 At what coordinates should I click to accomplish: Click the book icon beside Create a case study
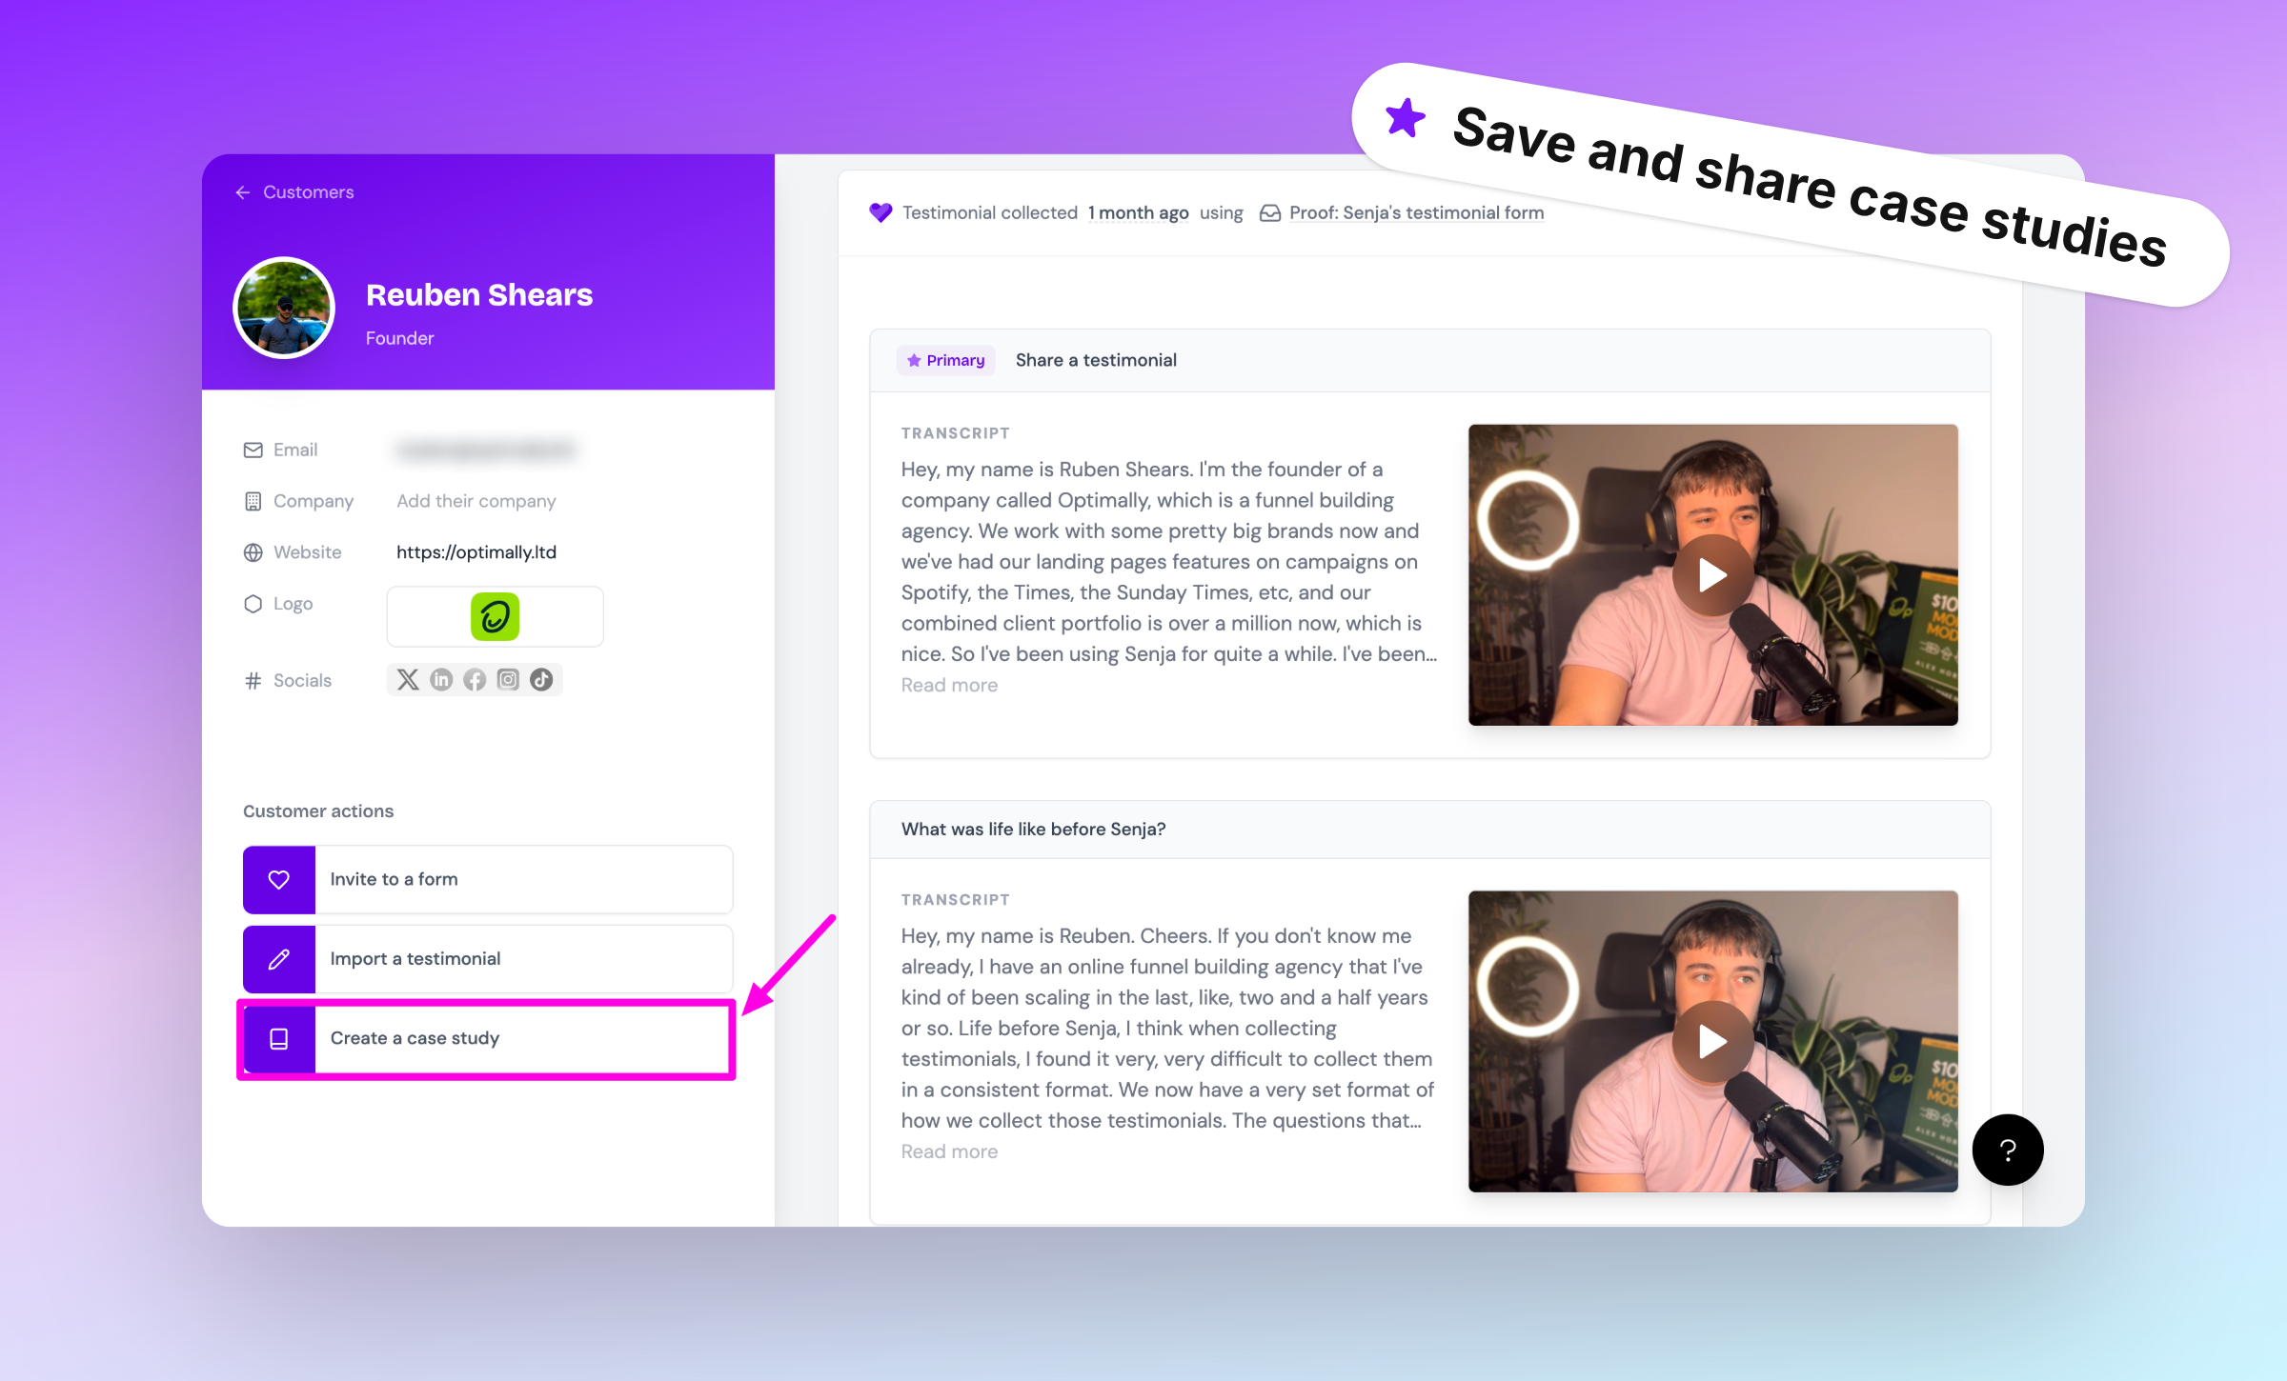click(x=279, y=1039)
